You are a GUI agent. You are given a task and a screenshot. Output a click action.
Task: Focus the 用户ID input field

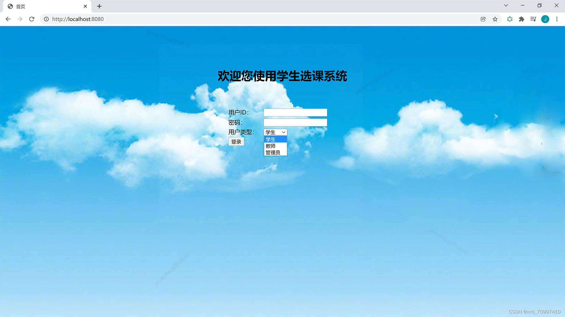tap(295, 112)
